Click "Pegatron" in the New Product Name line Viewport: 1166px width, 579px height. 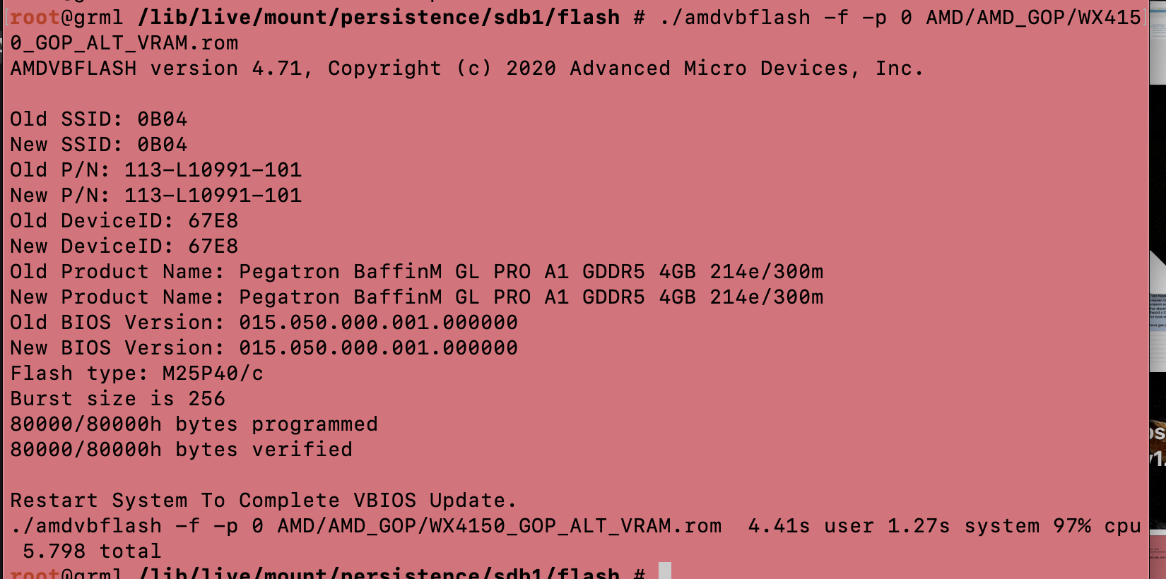click(x=289, y=297)
